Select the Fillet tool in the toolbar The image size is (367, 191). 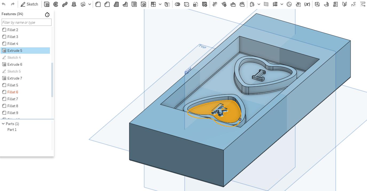coord(98,4)
